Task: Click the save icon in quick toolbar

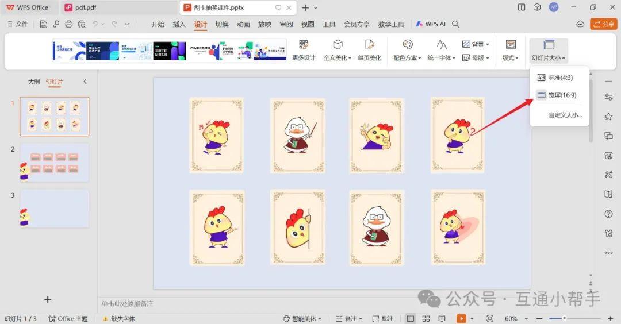Action: coord(44,24)
